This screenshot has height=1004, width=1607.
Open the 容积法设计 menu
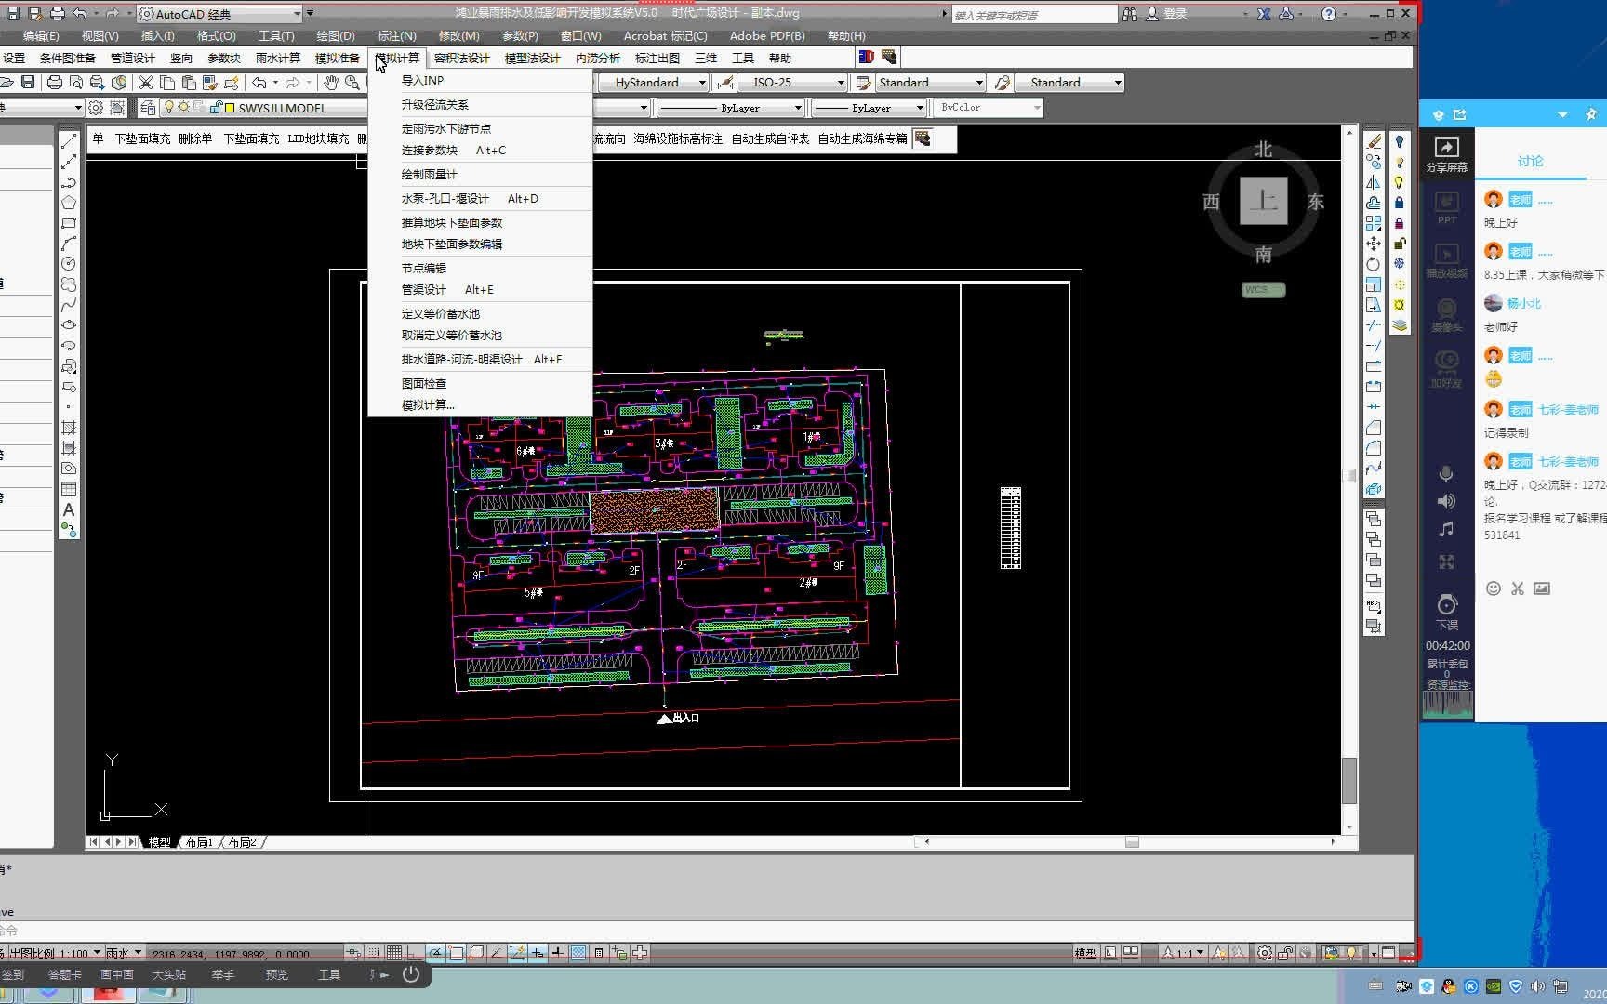pyautogui.click(x=462, y=59)
